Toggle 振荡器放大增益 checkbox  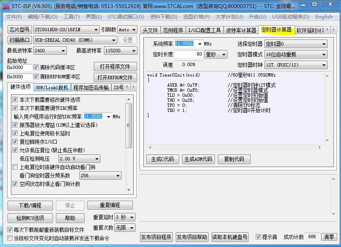[x=15, y=125]
